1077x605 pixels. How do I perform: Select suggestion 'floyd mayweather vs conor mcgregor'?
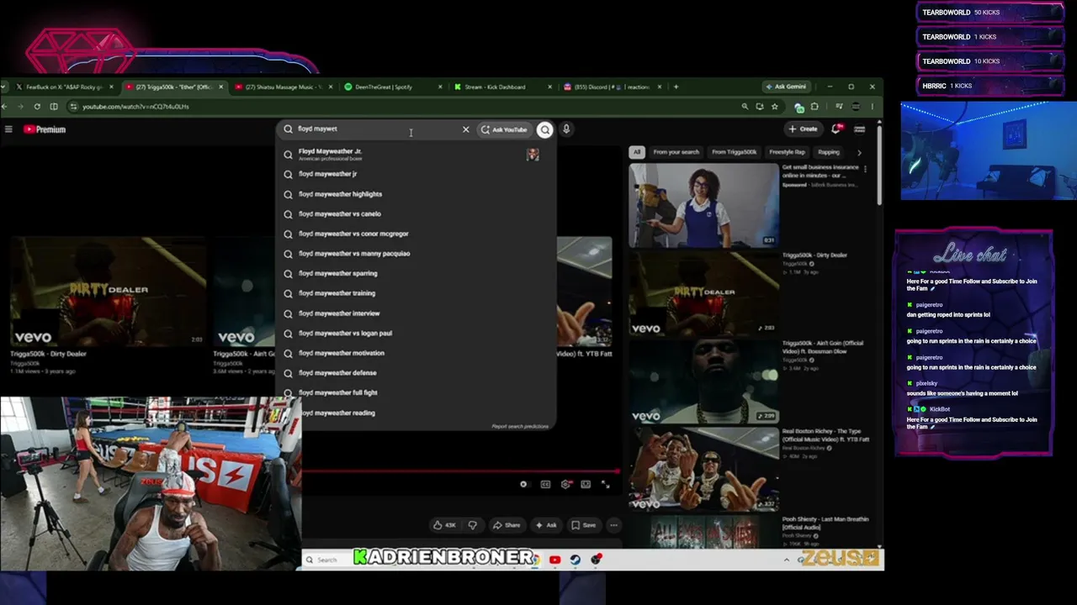click(416, 234)
